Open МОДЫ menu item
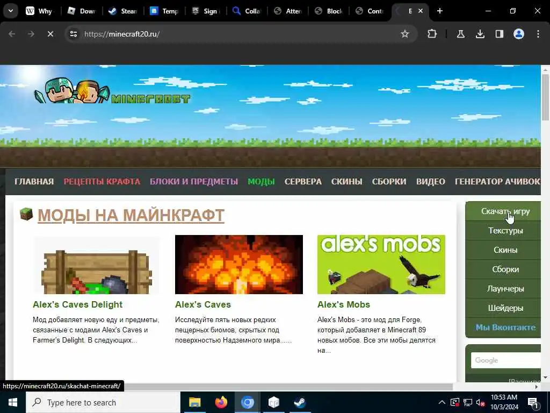This screenshot has width=550, height=413. (262, 182)
